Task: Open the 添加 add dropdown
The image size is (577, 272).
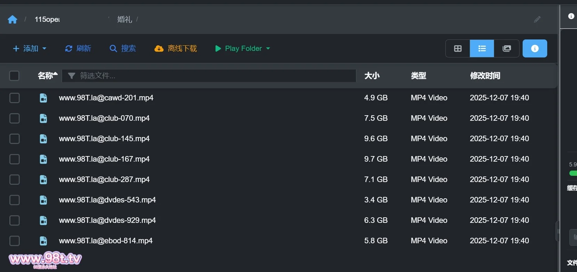Action: (x=30, y=48)
